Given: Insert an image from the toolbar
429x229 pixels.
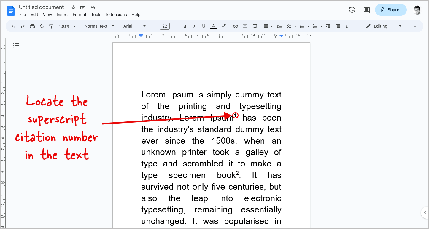Looking at the screenshot, I should click(255, 26).
